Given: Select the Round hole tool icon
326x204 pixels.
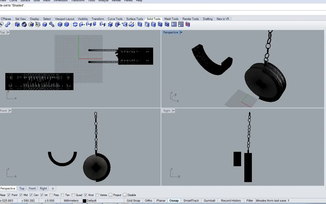Looking at the screenshot, I should click(140, 24).
